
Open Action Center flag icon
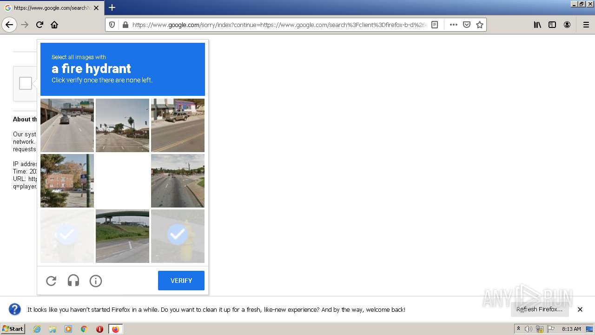point(551,329)
